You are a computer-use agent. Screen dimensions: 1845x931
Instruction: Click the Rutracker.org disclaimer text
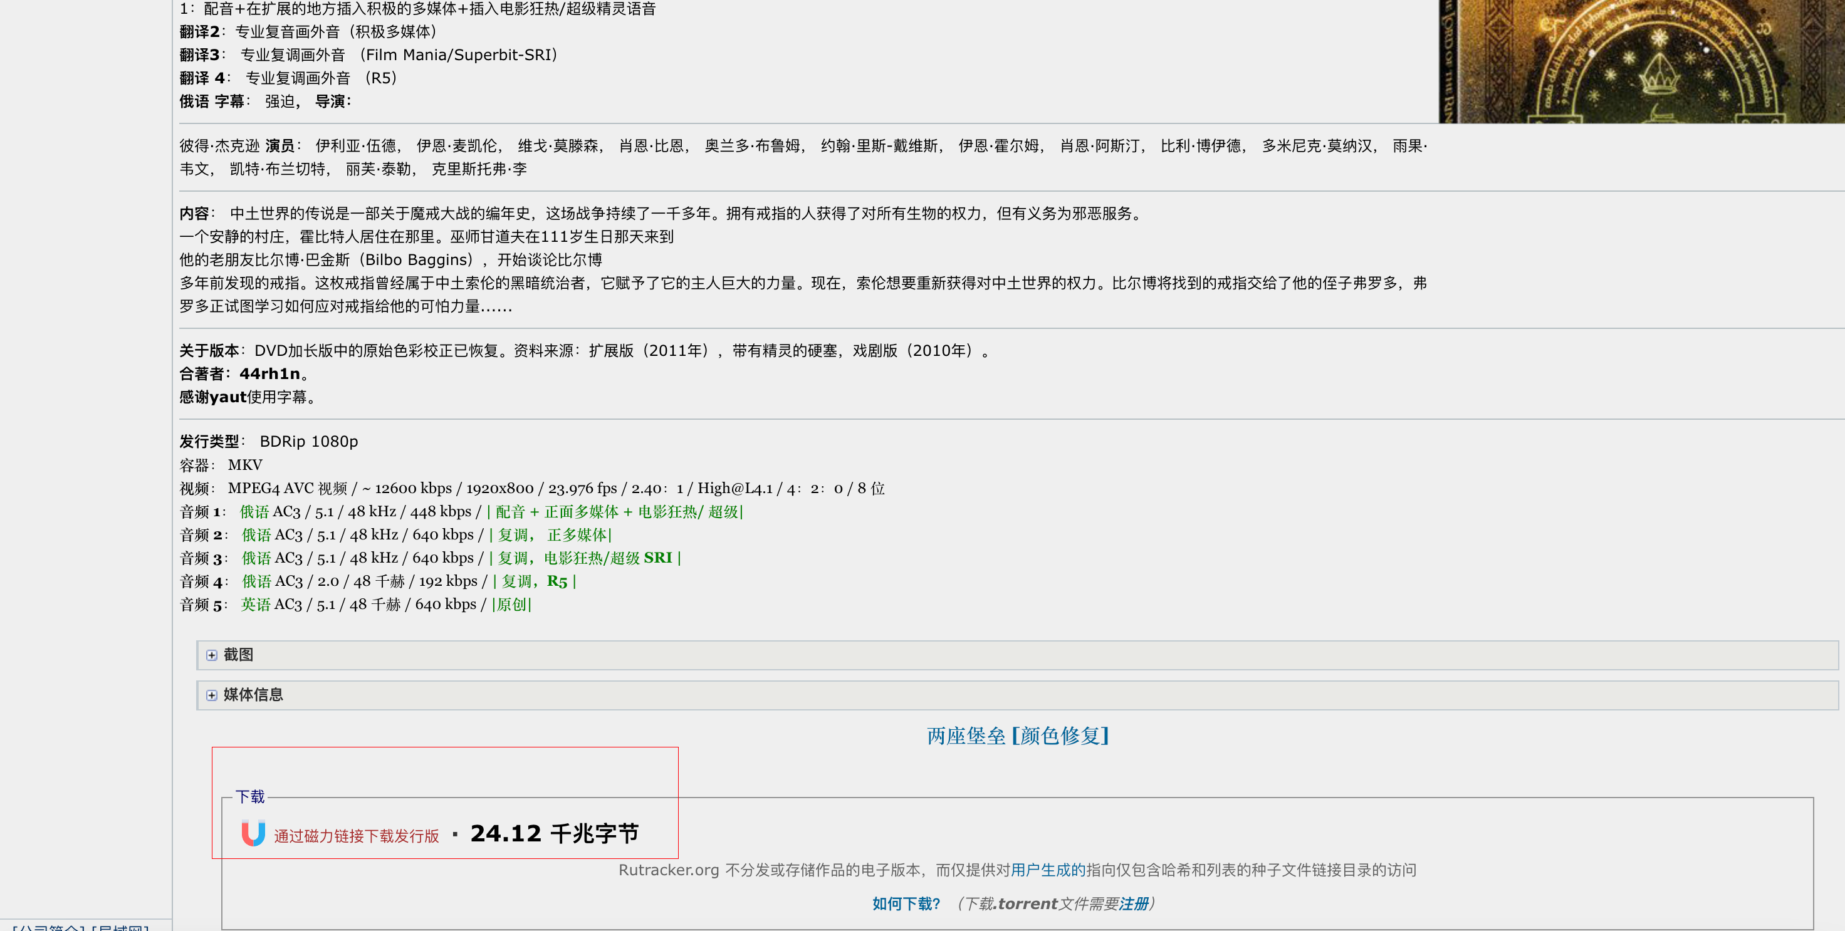click(1018, 870)
